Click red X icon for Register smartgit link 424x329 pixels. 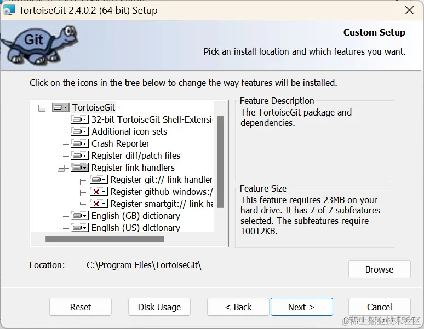point(99,204)
